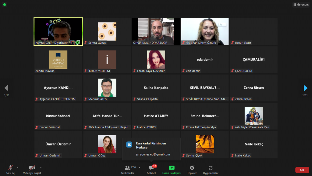The height and width of the screenshot is (176, 312).
Task: Click the green encryption shield icon
Action: coord(4,5)
